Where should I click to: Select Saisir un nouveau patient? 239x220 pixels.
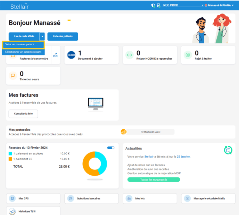click(x=23, y=45)
